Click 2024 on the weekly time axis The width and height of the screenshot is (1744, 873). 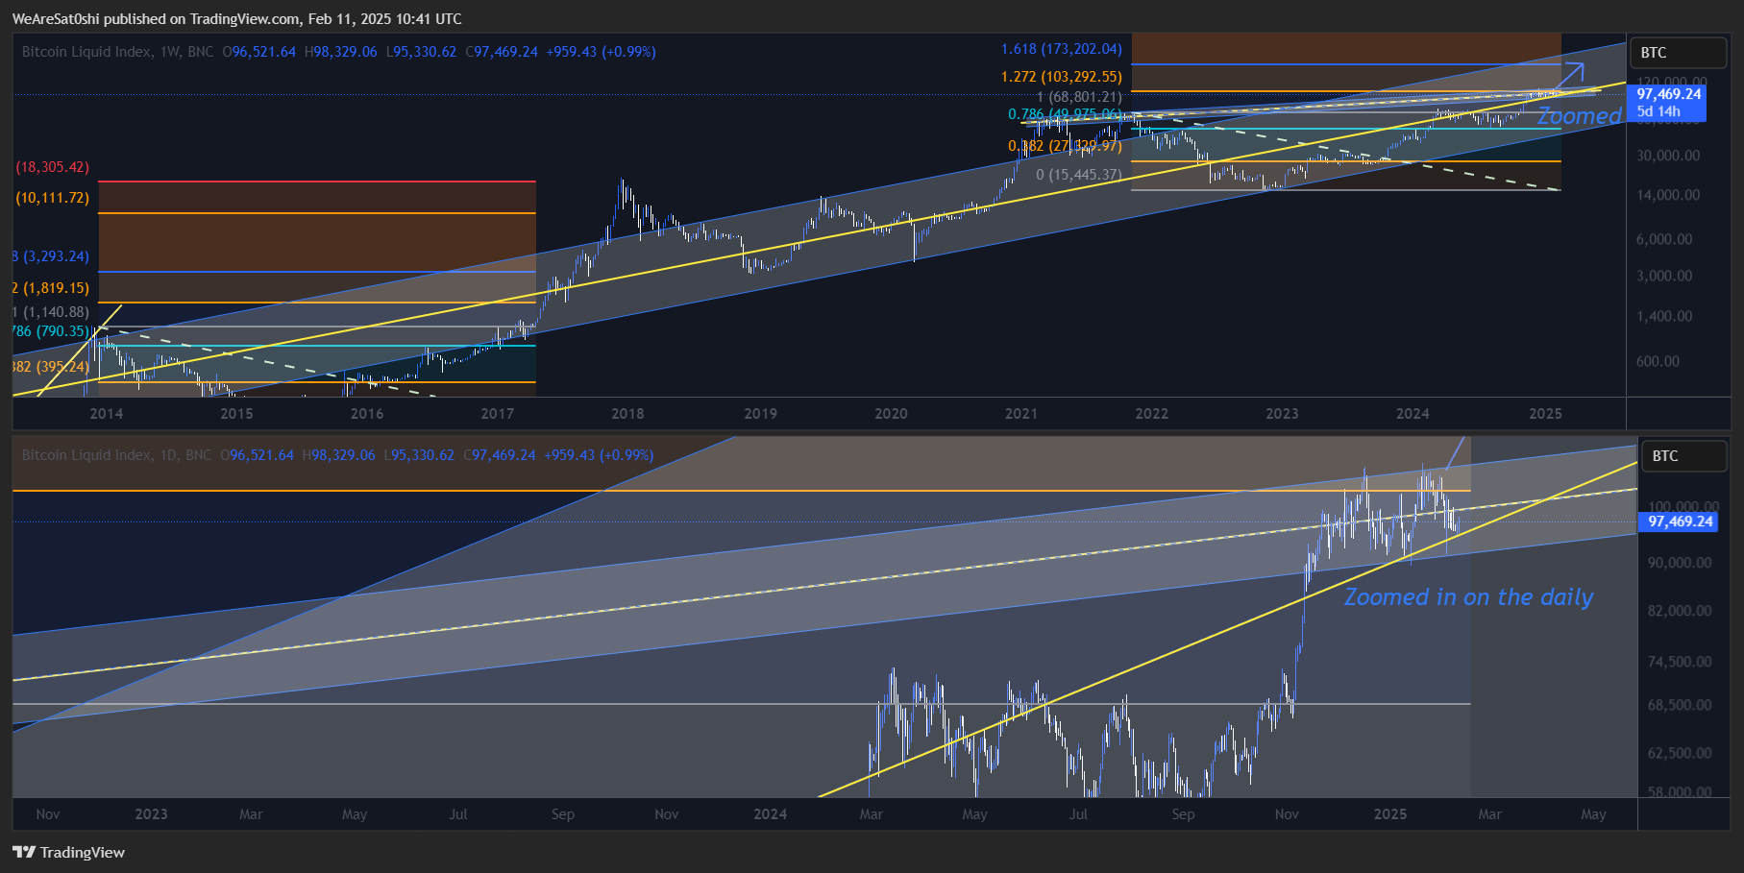pyautogui.click(x=1412, y=414)
